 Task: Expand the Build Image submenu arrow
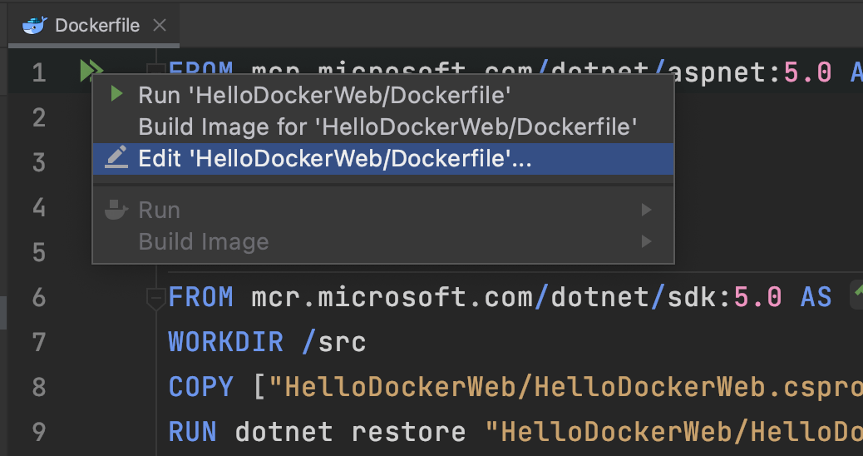coord(646,242)
